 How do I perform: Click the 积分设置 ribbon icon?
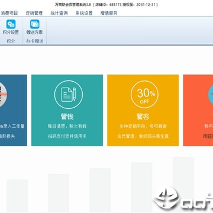[11, 24]
